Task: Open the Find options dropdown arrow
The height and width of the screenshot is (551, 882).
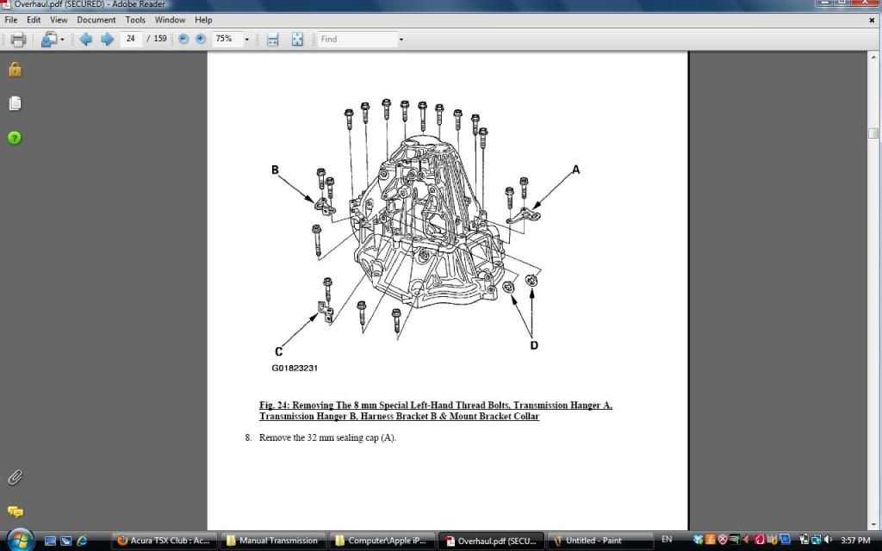Action: (x=401, y=40)
